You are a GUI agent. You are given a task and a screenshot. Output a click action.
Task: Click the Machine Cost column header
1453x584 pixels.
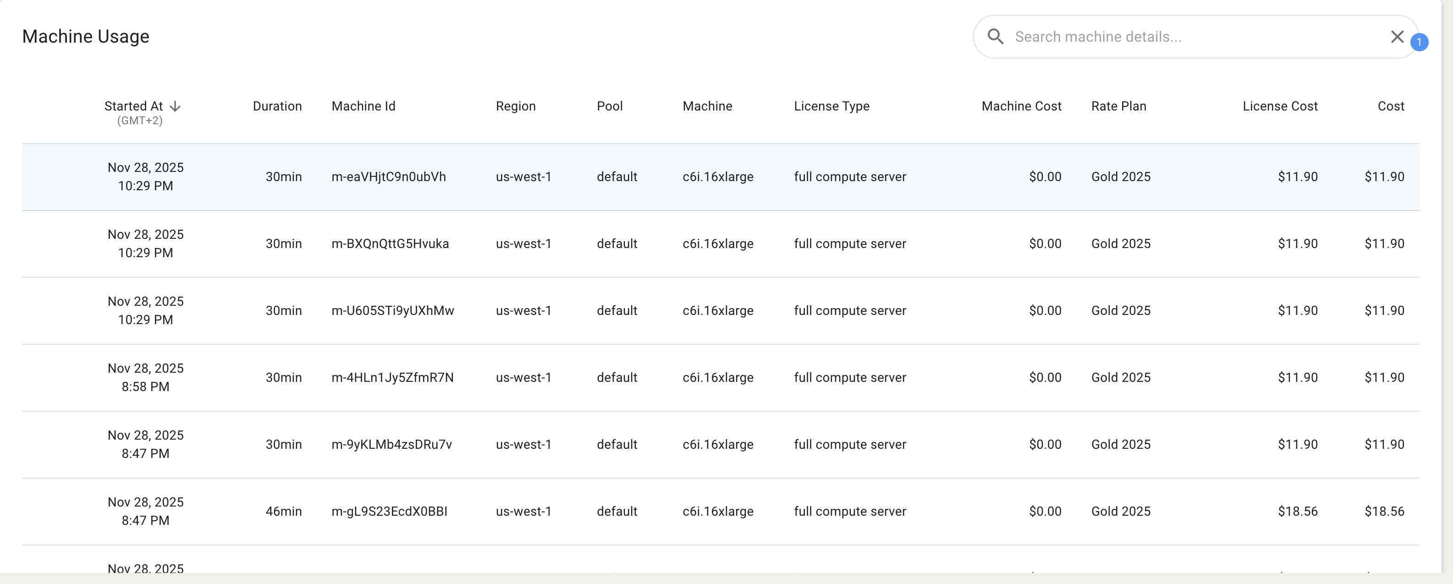tap(1021, 106)
